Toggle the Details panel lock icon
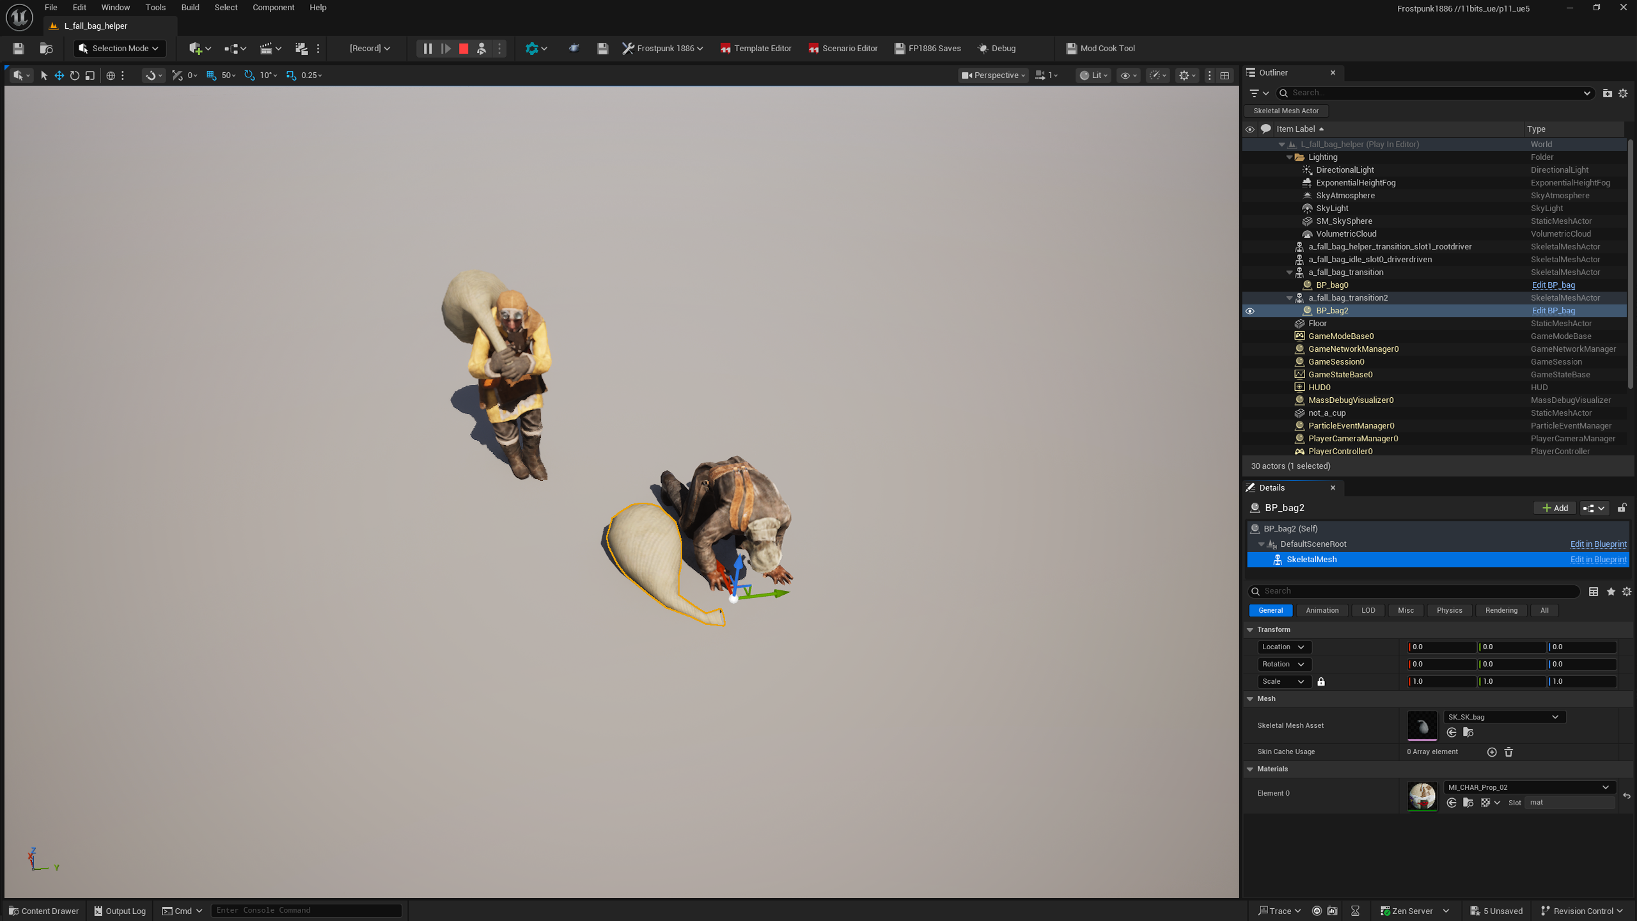The height and width of the screenshot is (921, 1637). coord(1622,508)
